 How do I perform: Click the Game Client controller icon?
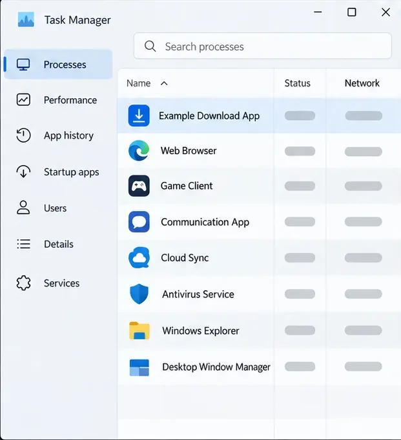(139, 186)
